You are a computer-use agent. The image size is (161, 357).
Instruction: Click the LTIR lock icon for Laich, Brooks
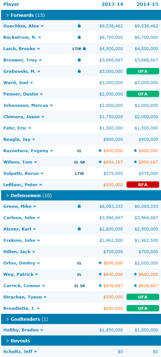[84, 49]
